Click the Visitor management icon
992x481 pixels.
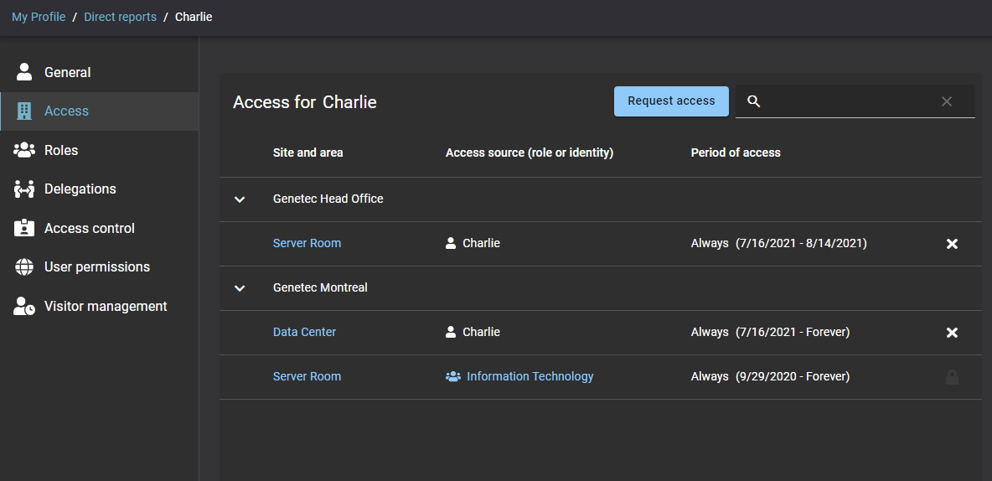[24, 307]
